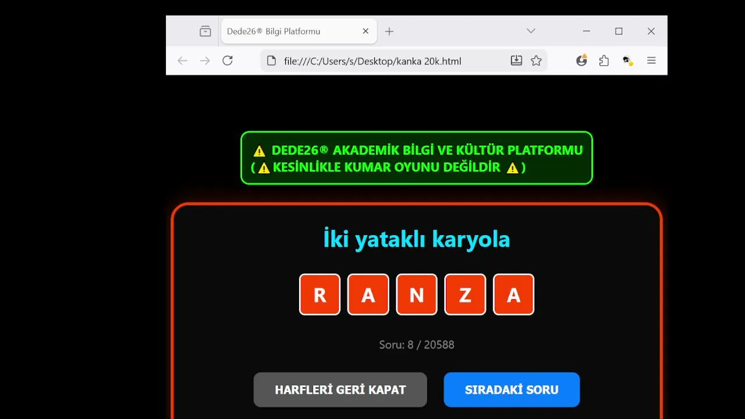
Task: Close the Firefox window
Action: 651,31
